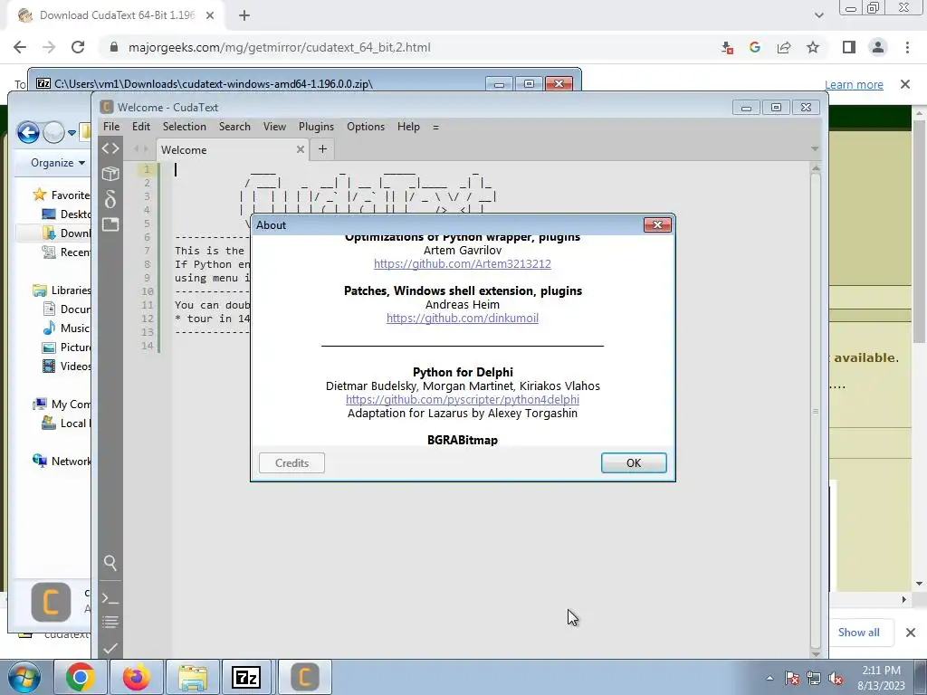Open the tab list dropdown arrow at right
Image resolution: width=927 pixels, height=695 pixels.
(815, 149)
